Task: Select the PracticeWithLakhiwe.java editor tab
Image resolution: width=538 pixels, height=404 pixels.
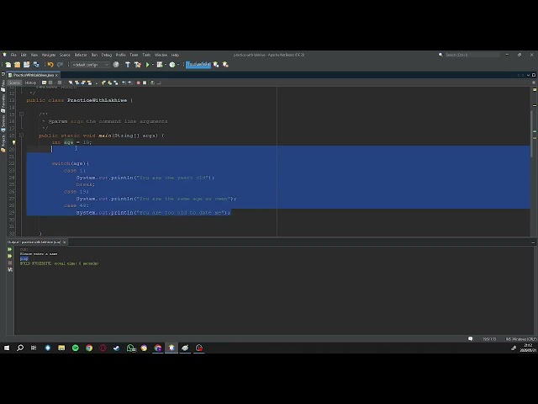Action: [x=34, y=75]
